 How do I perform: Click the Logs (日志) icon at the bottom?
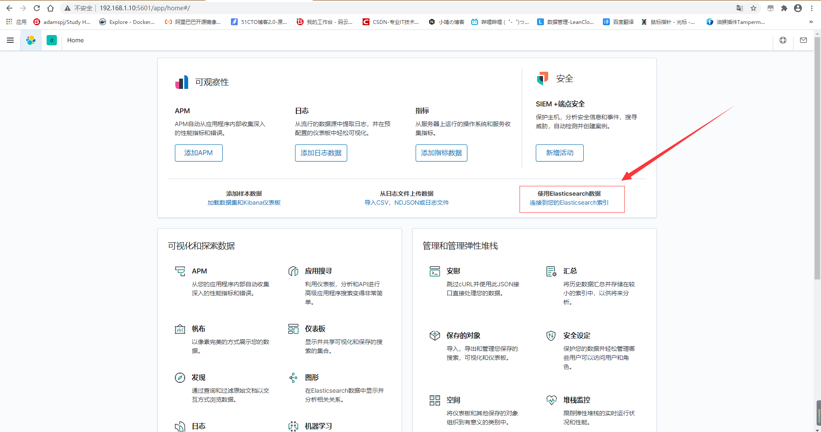point(180,426)
